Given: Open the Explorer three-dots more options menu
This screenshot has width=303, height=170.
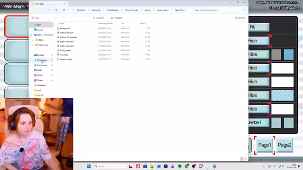Looking at the screenshot, I should coord(131,18).
